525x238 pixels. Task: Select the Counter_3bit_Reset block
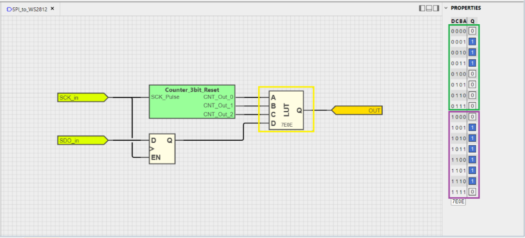pos(192,102)
